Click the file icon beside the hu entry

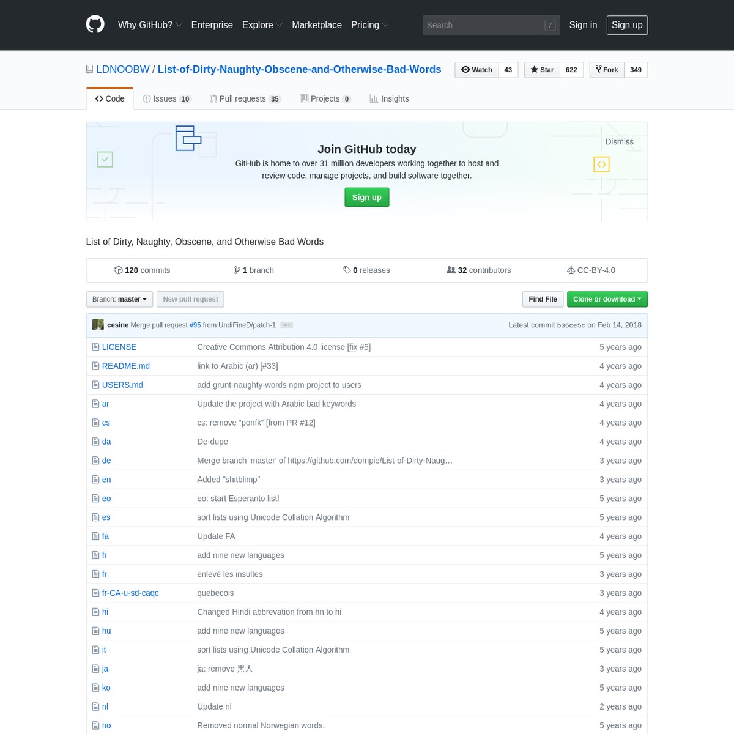95,631
